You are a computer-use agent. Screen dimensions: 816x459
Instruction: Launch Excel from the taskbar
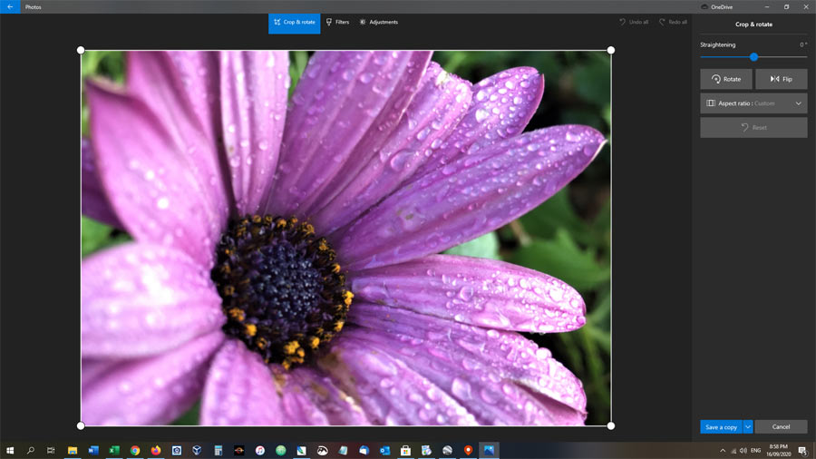pos(114,451)
